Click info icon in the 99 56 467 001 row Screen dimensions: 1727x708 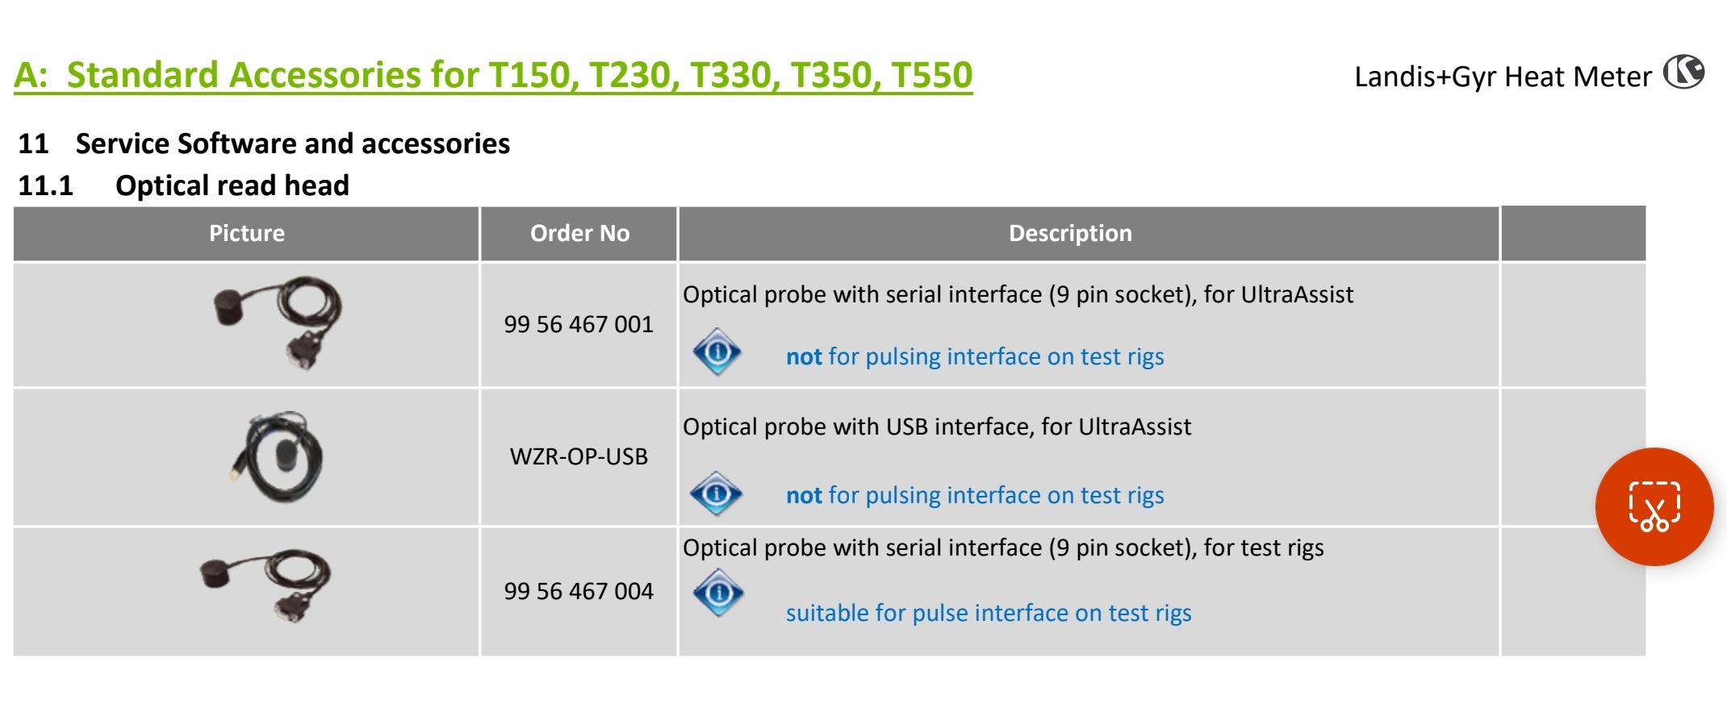point(717,352)
